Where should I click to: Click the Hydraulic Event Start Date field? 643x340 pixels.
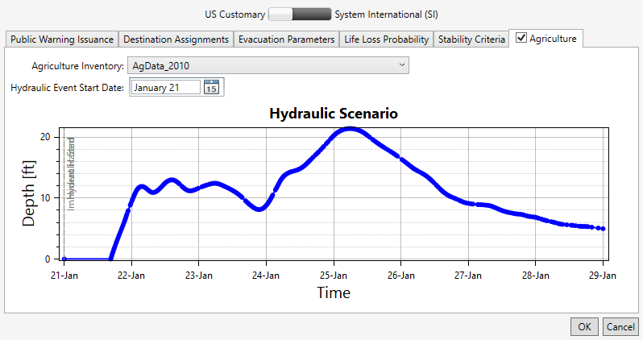[x=165, y=87]
